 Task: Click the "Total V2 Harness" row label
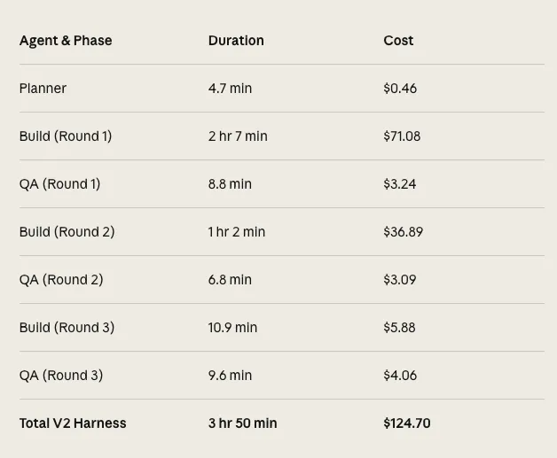pos(73,423)
